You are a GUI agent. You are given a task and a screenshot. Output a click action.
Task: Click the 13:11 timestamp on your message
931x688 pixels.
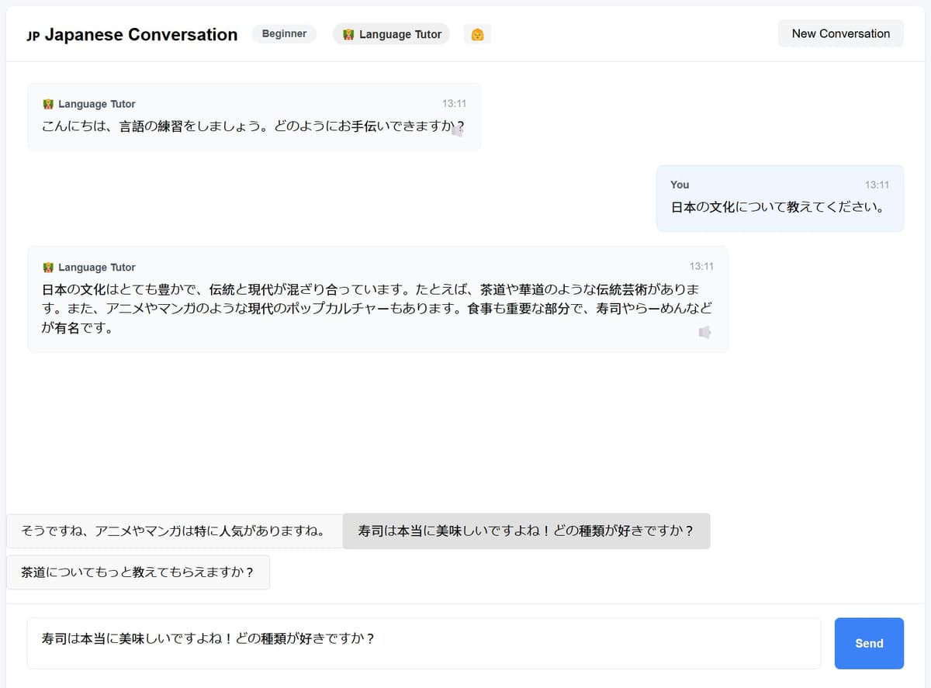[877, 185]
